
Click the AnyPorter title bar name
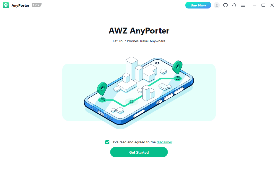(20, 5)
